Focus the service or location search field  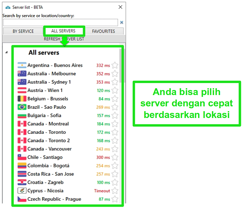(60, 23)
